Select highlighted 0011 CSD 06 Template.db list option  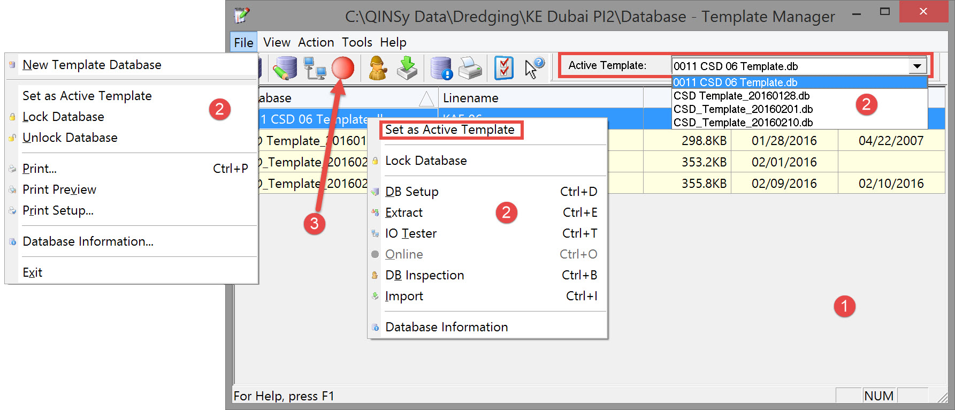(799, 82)
